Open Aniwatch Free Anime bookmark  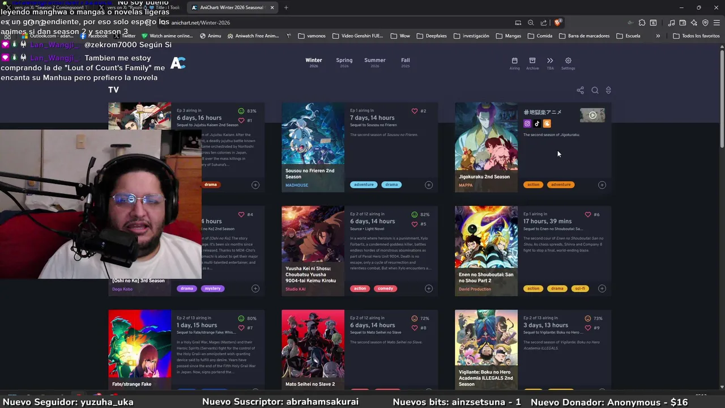click(253, 36)
